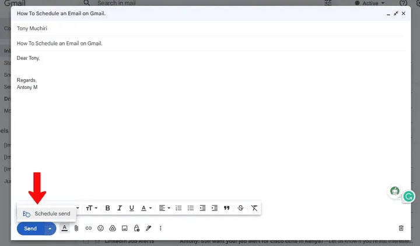The image size is (420, 246).
Task: Open the send options arrow beside Send
Action: click(50, 229)
